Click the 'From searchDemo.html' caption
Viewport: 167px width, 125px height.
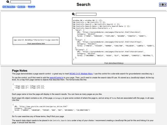pyautogui.click(x=36, y=44)
